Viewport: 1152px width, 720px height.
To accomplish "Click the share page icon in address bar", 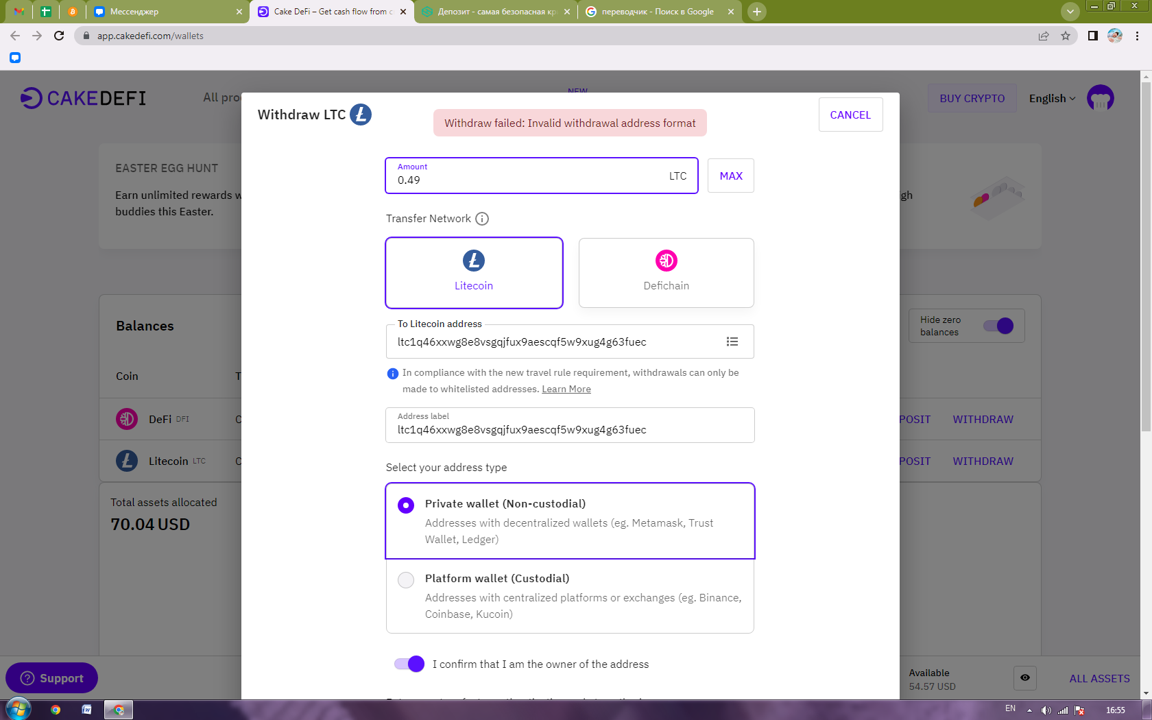I will (1044, 36).
